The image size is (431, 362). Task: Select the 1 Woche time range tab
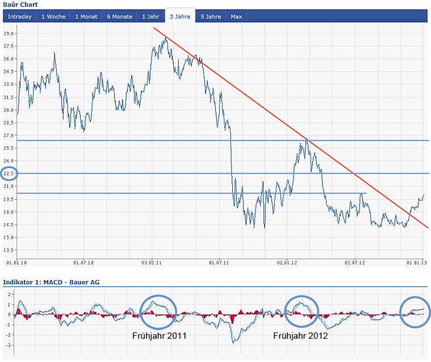pos(53,16)
